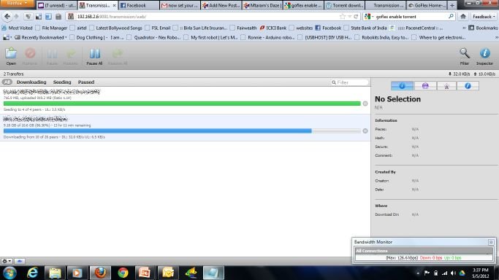Open the ICICI Bank bookmark
Viewport: 499px width, 280px height.
tap(273, 28)
